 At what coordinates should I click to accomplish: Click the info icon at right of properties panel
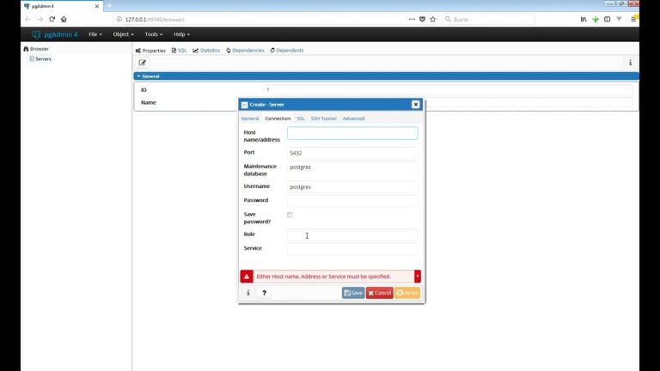click(x=630, y=63)
